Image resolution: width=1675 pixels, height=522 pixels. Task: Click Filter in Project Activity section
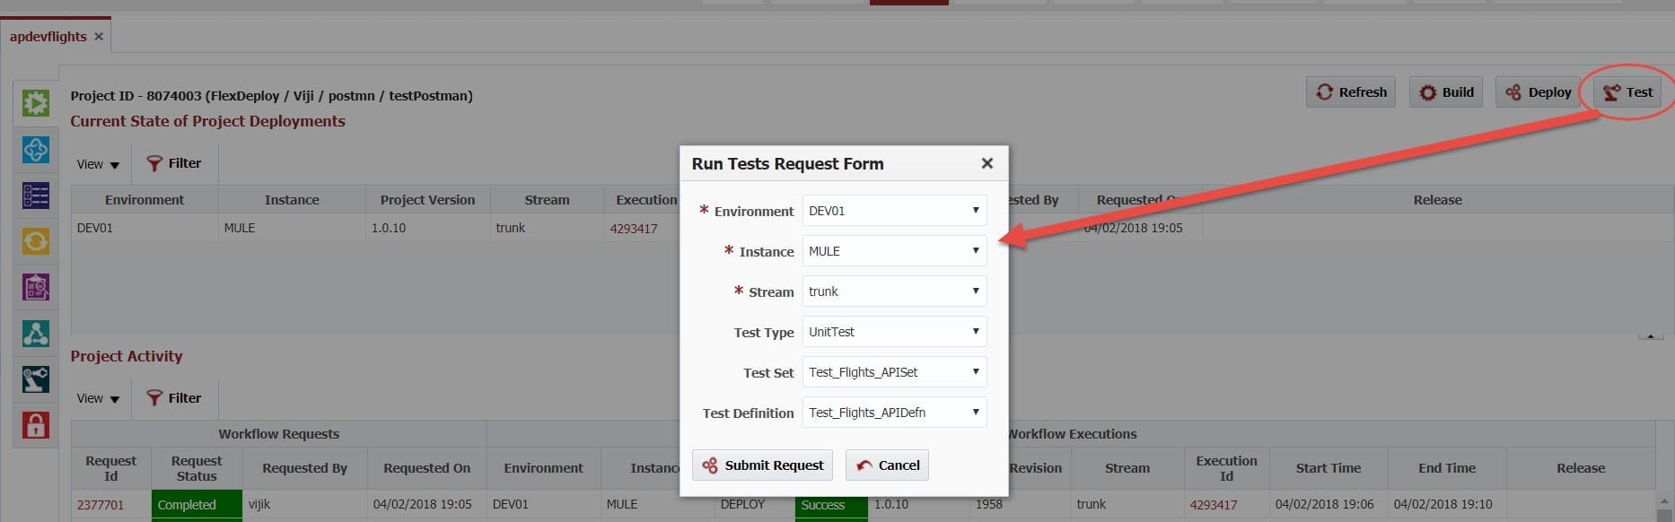pos(174,397)
